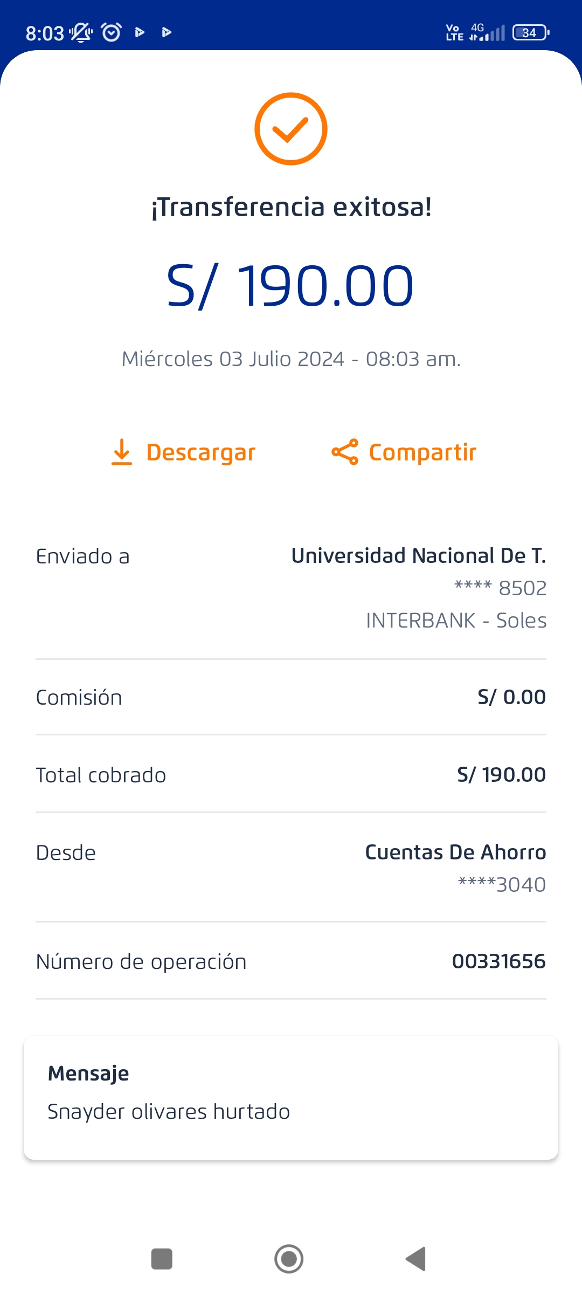
Task: Tap the Comisión S/ 0.00 value
Action: click(511, 697)
